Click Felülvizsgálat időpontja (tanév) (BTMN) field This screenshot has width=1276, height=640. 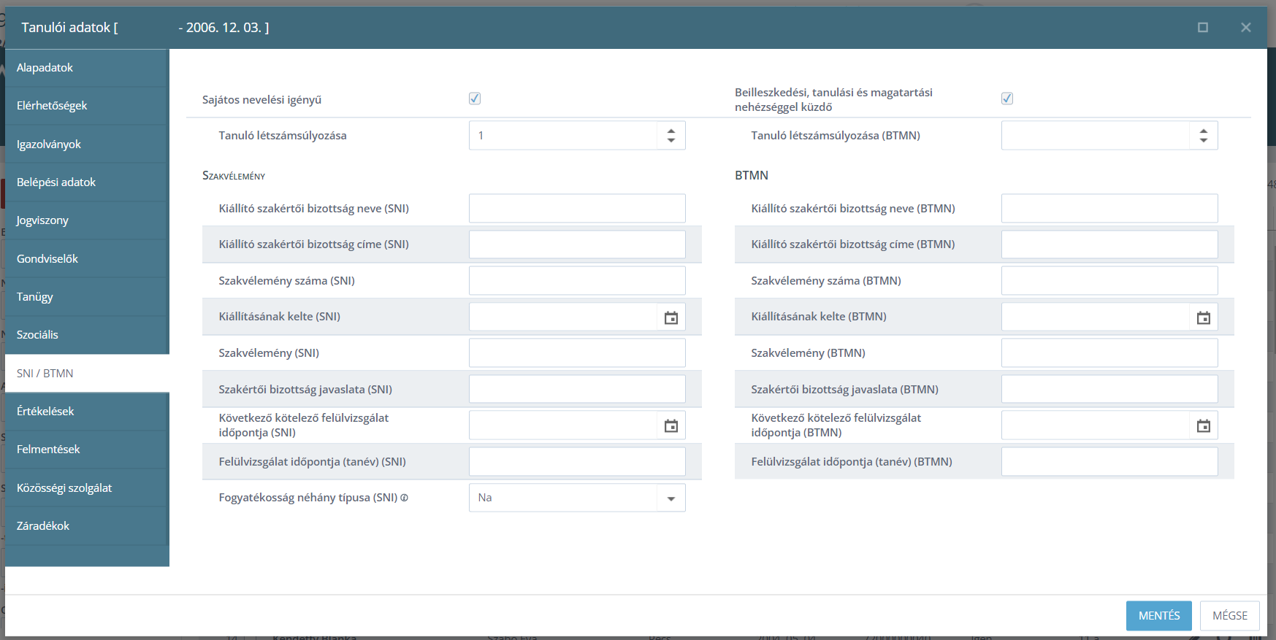coord(1109,462)
